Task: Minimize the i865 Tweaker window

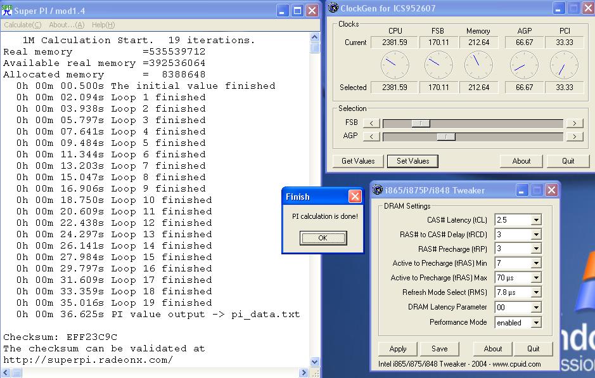Action: 521,190
